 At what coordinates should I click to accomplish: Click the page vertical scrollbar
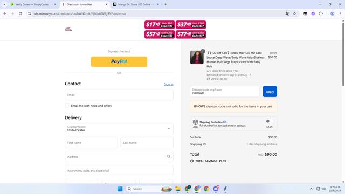click(343, 54)
